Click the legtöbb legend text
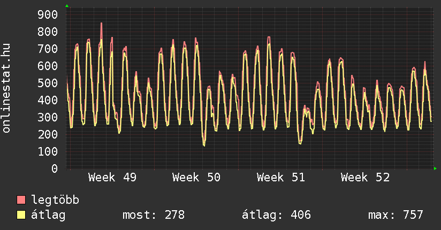The height and width of the screenshot is (230, 441). tap(55, 200)
